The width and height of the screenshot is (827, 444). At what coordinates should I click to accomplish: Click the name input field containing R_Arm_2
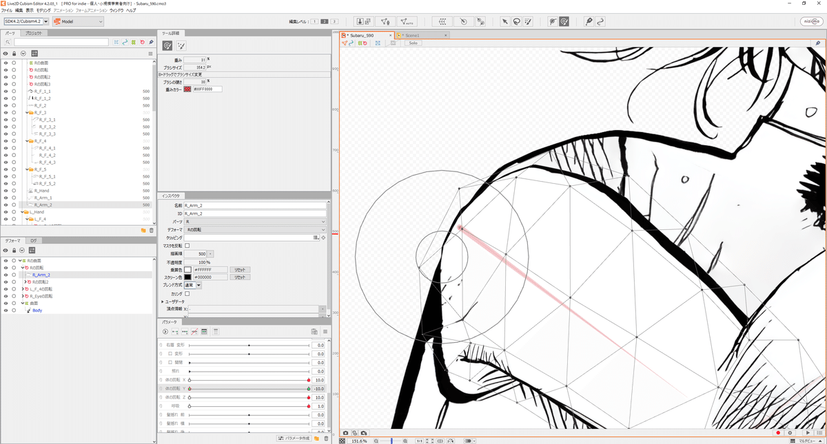click(254, 205)
